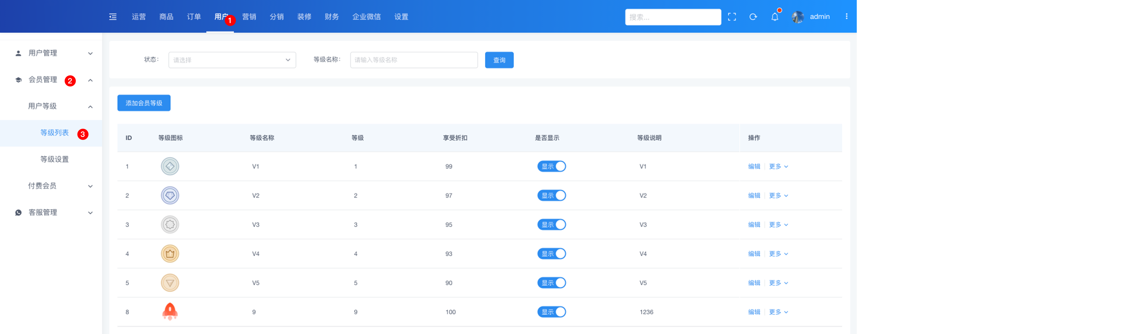The width and height of the screenshot is (1123, 334).
Task: Click the V4 crown level icon
Action: (170, 254)
